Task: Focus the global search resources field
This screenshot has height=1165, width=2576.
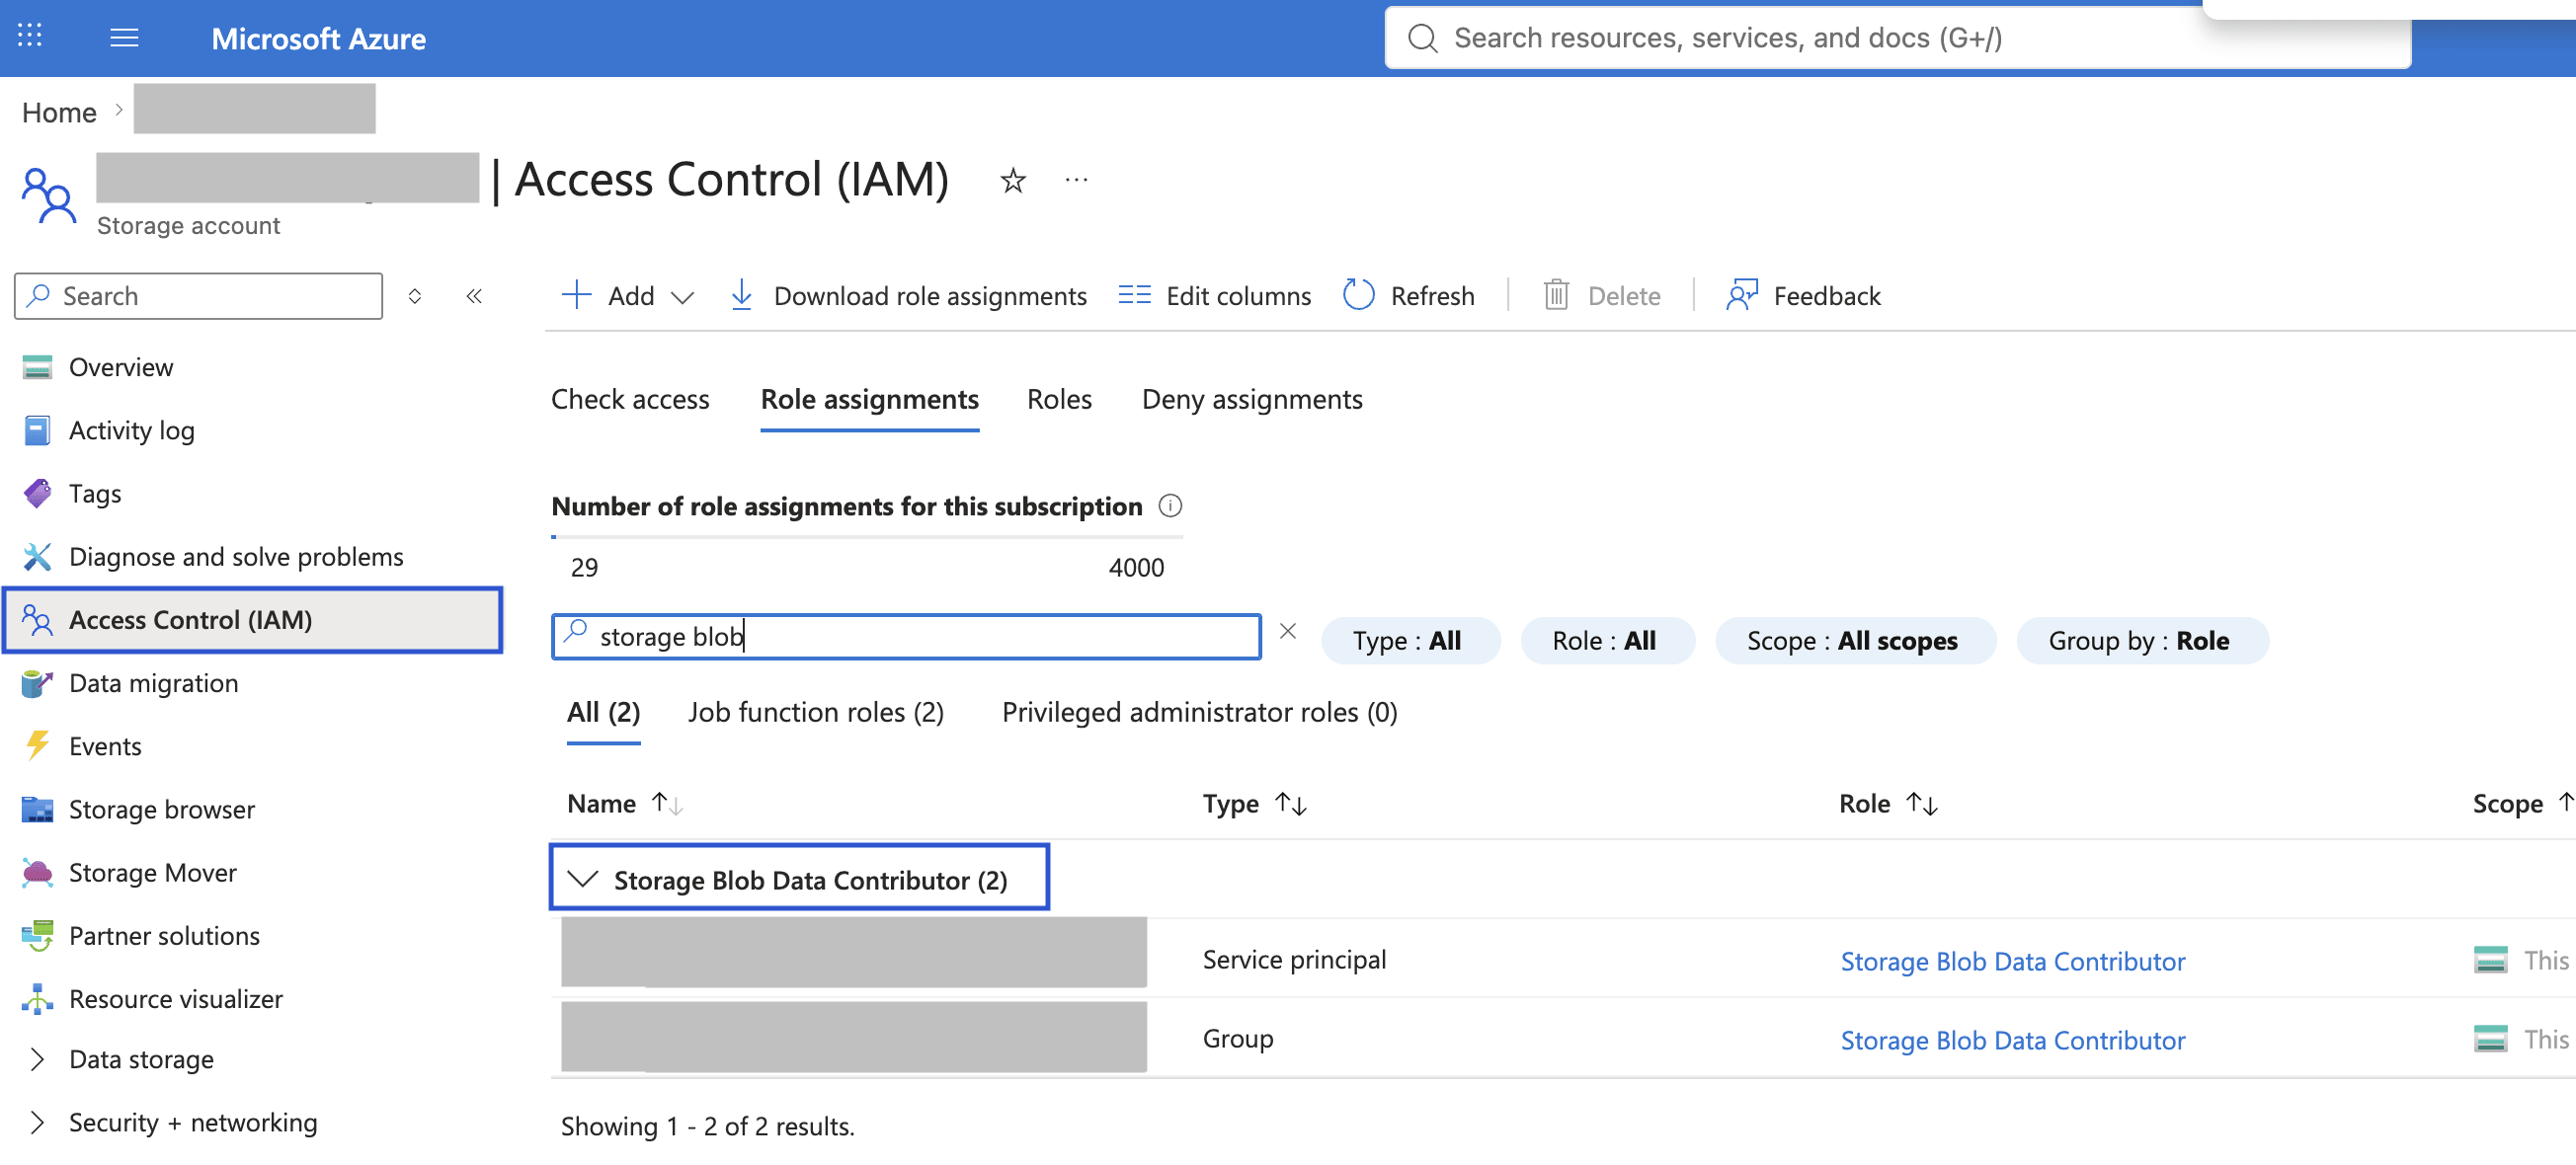Action: 1897,38
